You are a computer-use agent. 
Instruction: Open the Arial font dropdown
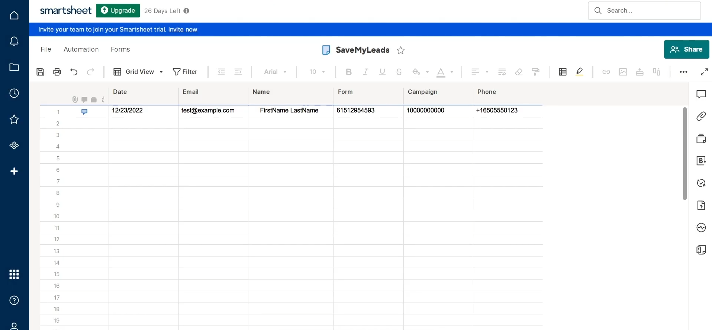click(275, 72)
